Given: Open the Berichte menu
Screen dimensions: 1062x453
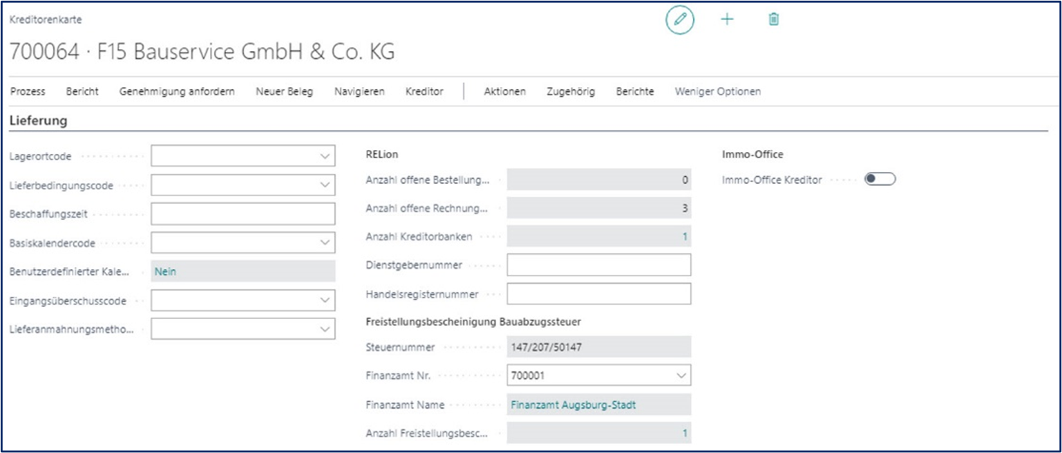Looking at the screenshot, I should (634, 91).
